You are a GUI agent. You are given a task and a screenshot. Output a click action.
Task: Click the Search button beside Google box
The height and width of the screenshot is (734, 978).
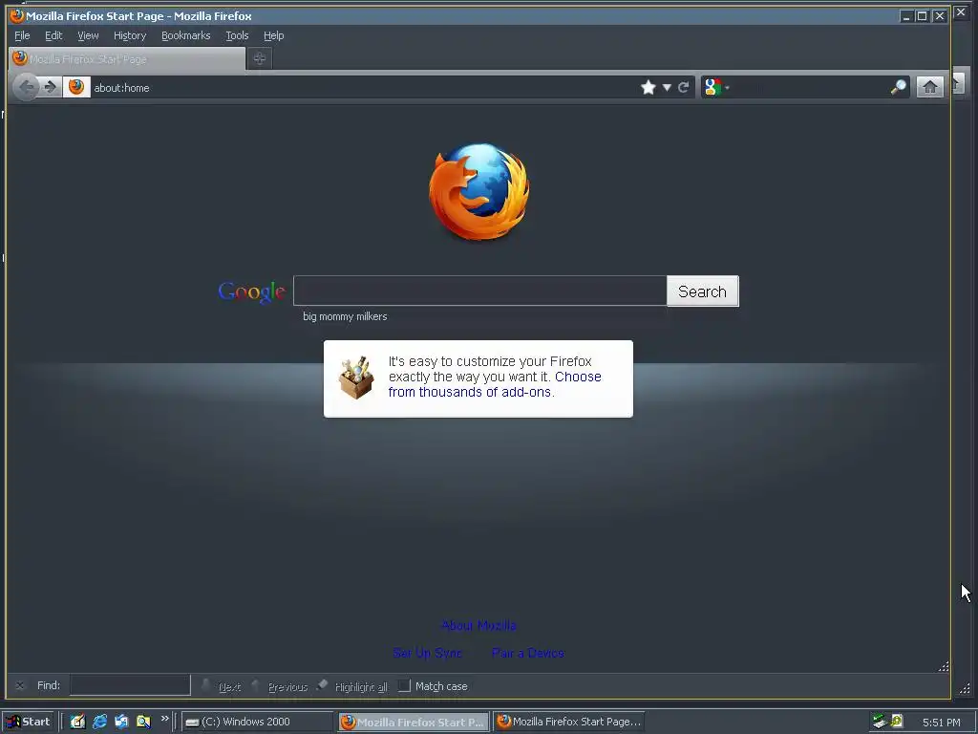[x=702, y=291]
